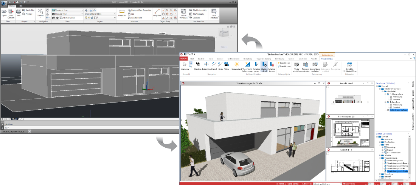Choose Tile Horizontally

[x=198, y=10]
